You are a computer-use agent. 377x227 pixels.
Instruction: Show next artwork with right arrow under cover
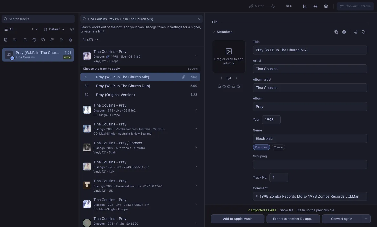pyautogui.click(x=236, y=78)
